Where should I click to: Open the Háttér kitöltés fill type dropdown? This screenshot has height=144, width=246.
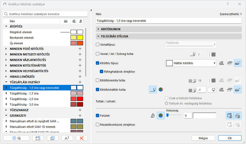tap(191, 63)
